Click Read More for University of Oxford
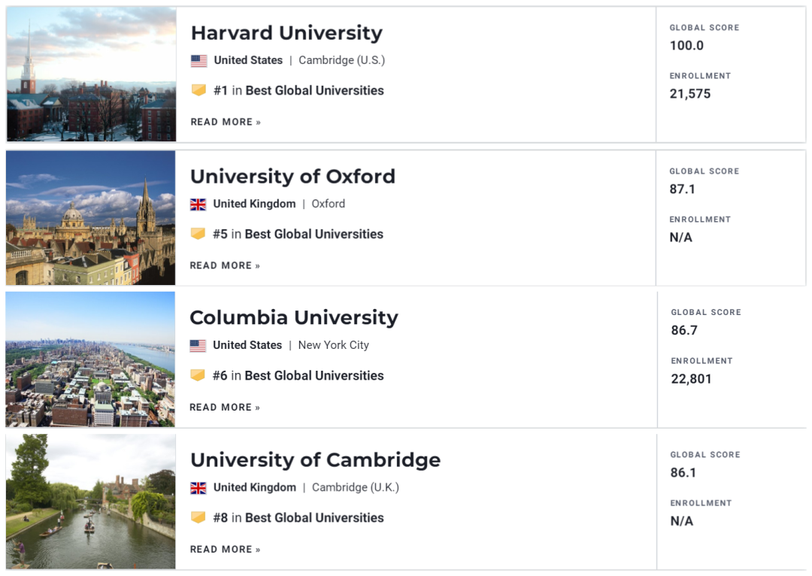 pyautogui.click(x=225, y=265)
